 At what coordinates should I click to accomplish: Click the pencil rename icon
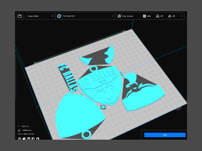[x=19, y=130]
